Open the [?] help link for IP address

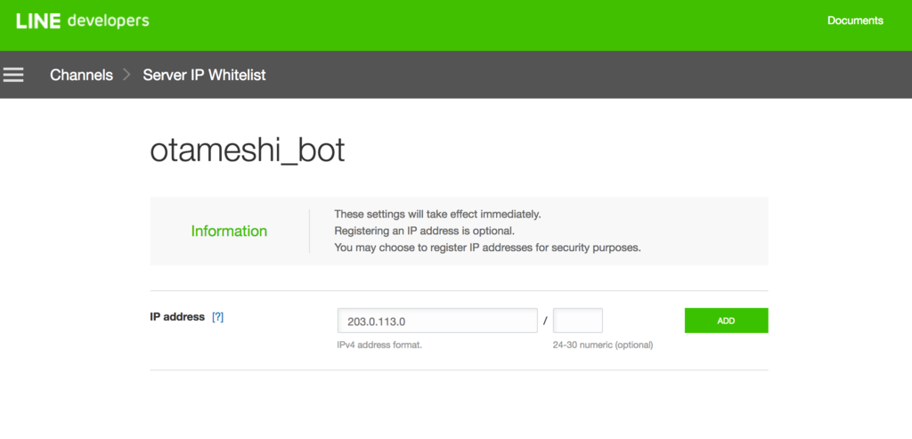pyautogui.click(x=217, y=317)
